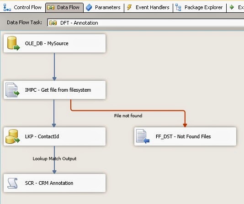Click the Lookup stacked databases icon
The height and width of the screenshot is (204, 244).
13,136
